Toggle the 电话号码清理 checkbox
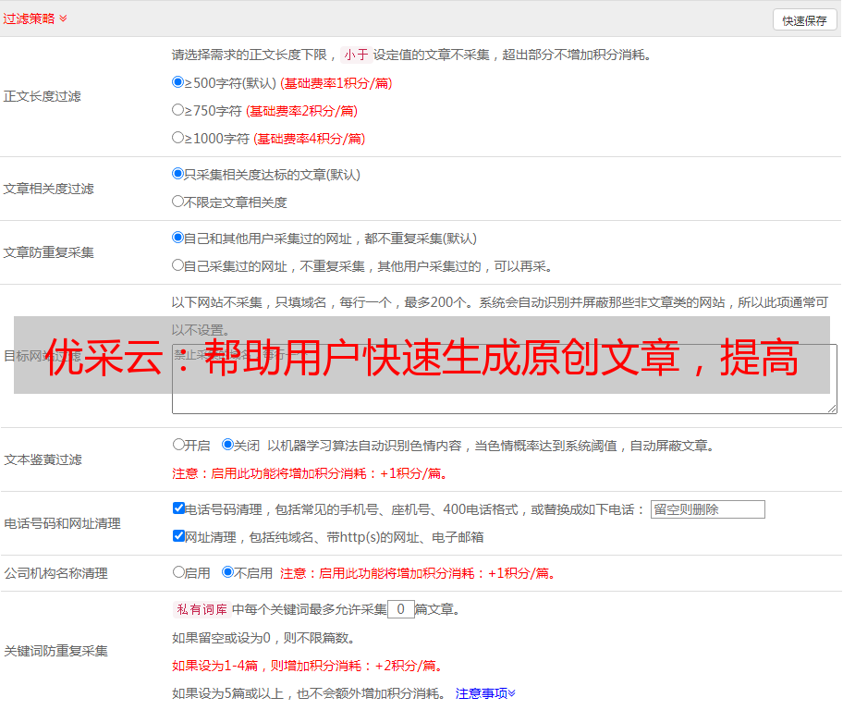This screenshot has width=843, height=710. [178, 508]
